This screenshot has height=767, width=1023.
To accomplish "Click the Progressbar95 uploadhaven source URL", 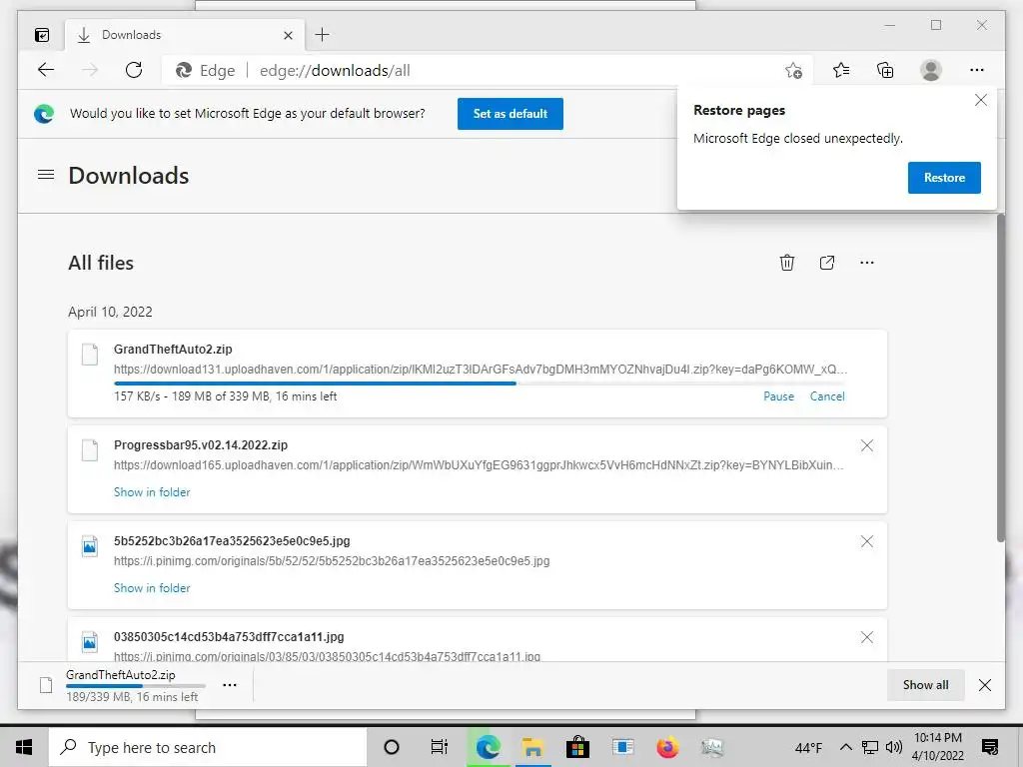I will tap(479, 465).
